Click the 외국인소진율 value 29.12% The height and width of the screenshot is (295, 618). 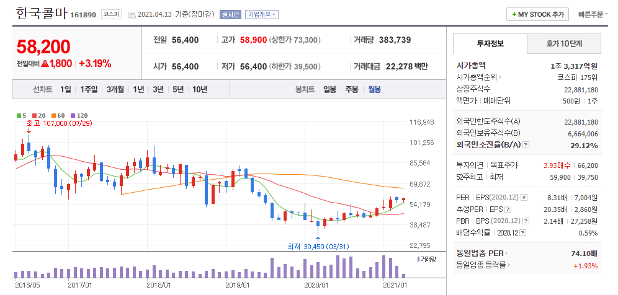tap(584, 146)
